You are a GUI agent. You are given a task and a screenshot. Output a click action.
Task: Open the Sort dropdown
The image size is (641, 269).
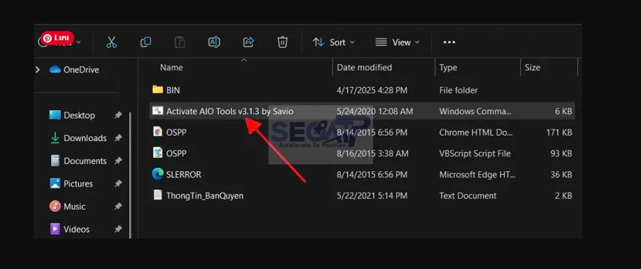click(x=334, y=42)
